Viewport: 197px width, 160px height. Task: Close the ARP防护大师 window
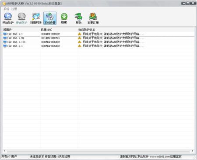point(193,3)
